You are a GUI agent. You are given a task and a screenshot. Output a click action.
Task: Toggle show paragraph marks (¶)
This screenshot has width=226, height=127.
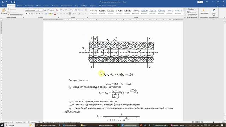[x=86, y=10]
